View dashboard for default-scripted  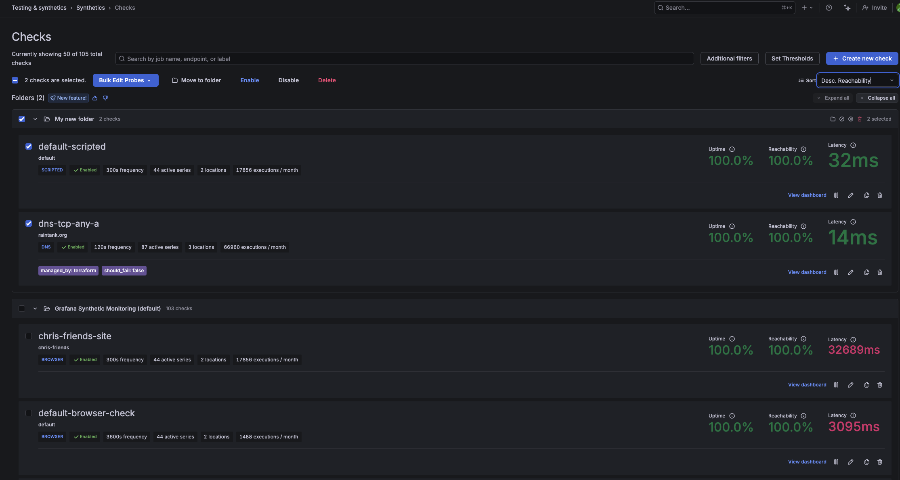[807, 195]
